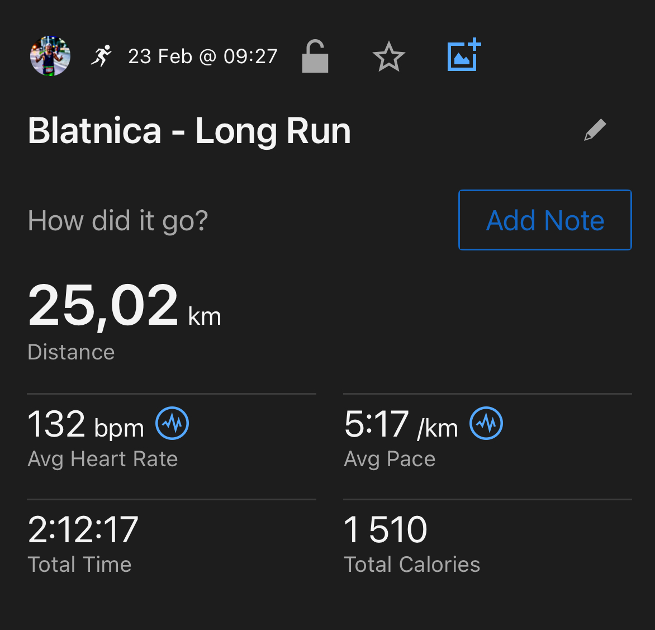Open pace chart icon beside 5:17 /km

(486, 423)
